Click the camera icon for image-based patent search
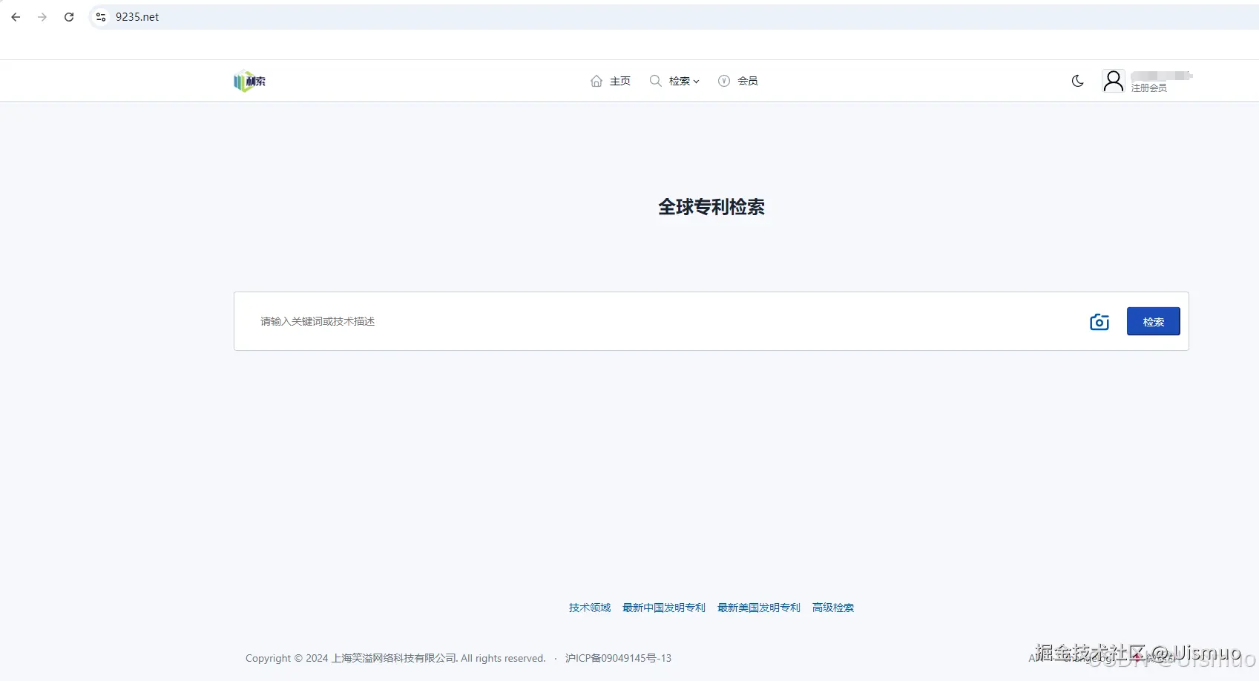Image resolution: width=1259 pixels, height=681 pixels. pyautogui.click(x=1099, y=321)
